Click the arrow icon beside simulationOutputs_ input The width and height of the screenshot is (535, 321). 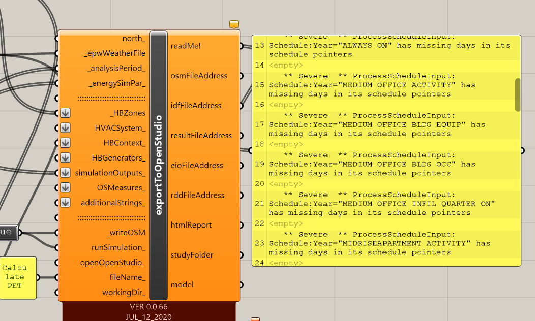tap(66, 173)
